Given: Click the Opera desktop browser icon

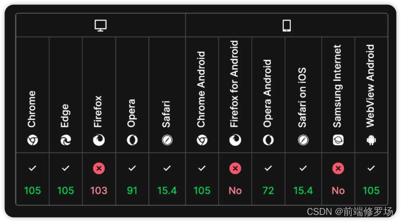Looking at the screenshot, I should [x=132, y=140].
